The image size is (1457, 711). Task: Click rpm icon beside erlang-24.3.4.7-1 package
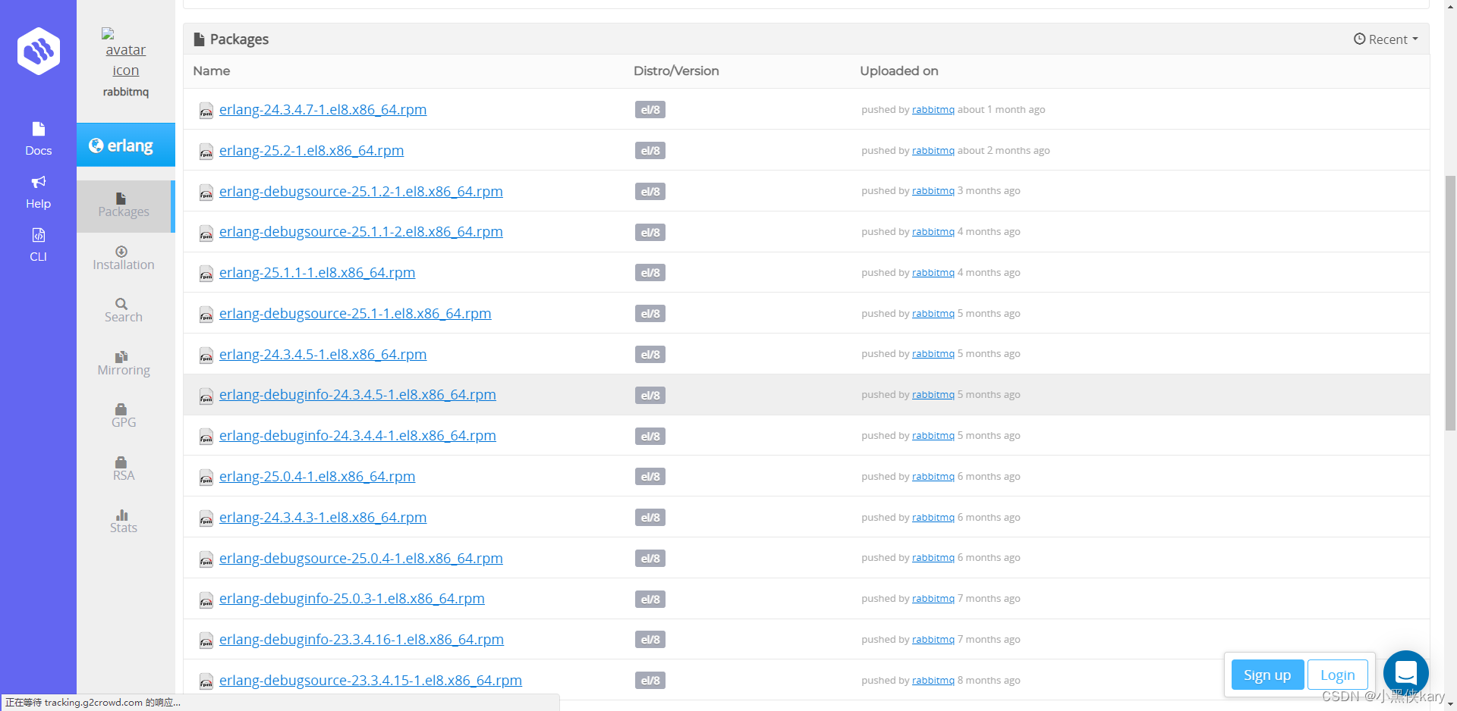point(206,111)
